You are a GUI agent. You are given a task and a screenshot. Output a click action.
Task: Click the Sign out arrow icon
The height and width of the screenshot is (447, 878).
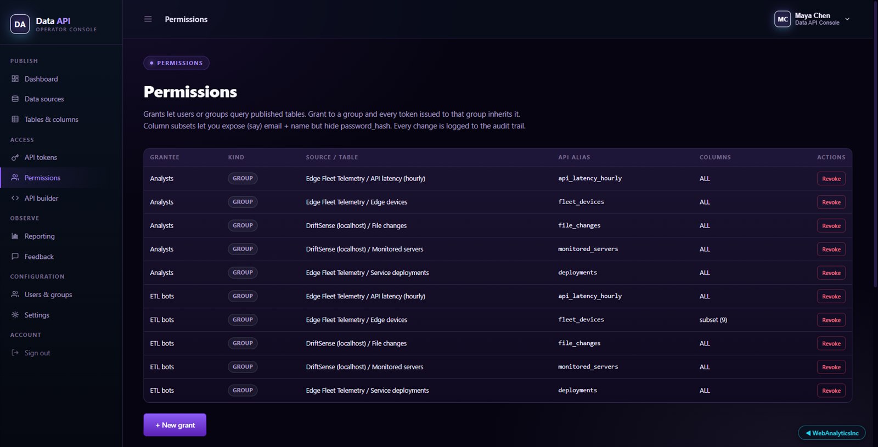15,353
